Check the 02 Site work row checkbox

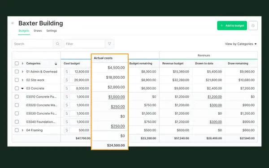point(17,80)
